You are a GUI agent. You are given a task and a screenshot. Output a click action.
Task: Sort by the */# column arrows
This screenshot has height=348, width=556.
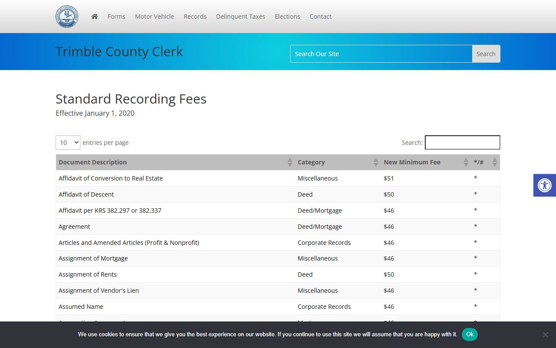coord(495,162)
